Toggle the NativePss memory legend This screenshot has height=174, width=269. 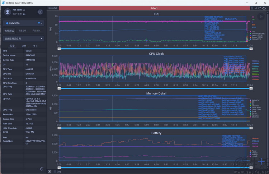click(254, 100)
